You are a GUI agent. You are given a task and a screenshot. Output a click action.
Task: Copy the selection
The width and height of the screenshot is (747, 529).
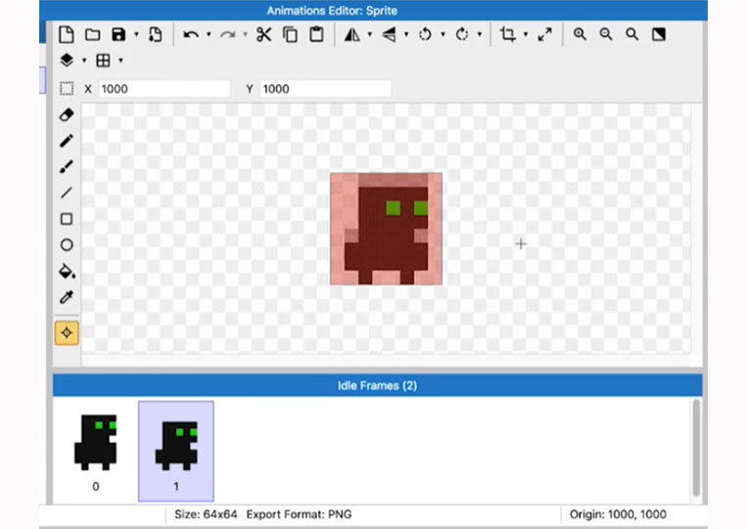click(x=290, y=35)
